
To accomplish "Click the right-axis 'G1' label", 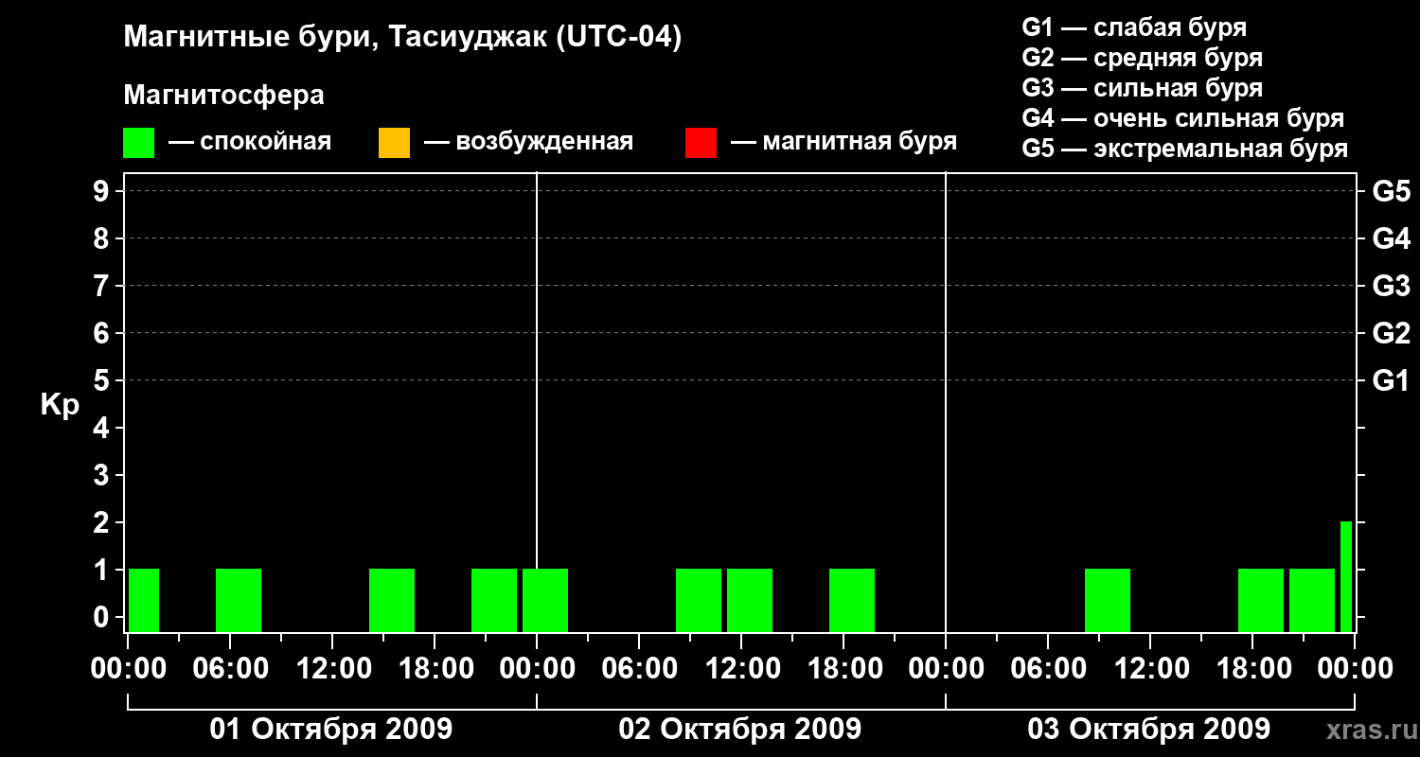I will 1391,380.
